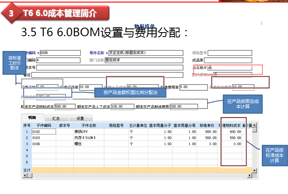
Task: Click the 部门名称 field 固定成本
Action: (x=144, y=60)
